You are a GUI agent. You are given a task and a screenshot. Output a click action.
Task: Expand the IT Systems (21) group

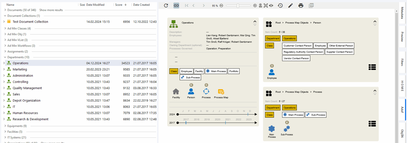(x=5, y=137)
